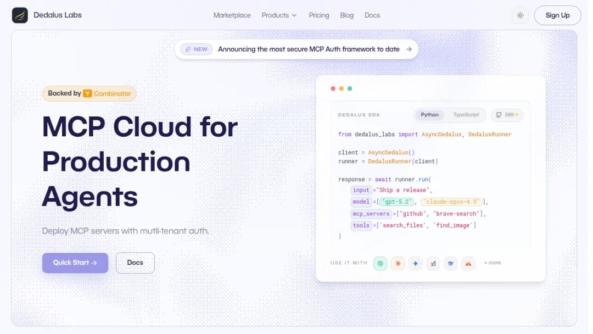Click the GitHub stars 589 badge
Screen dimensions: 593x334
[507, 115]
